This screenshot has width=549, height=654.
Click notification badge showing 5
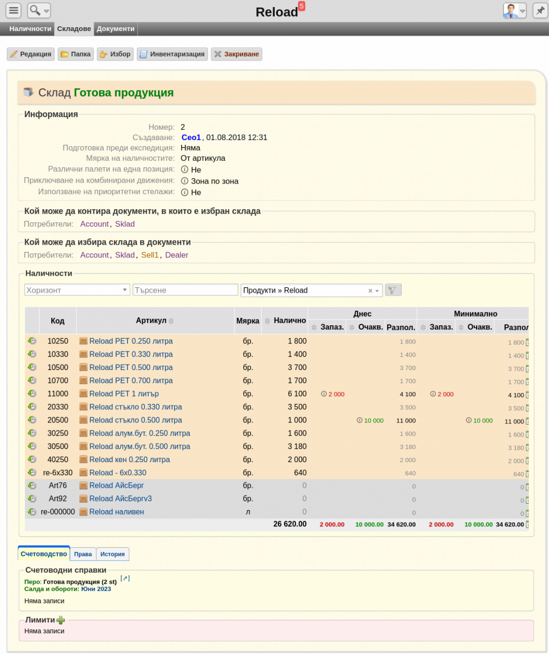coord(301,6)
